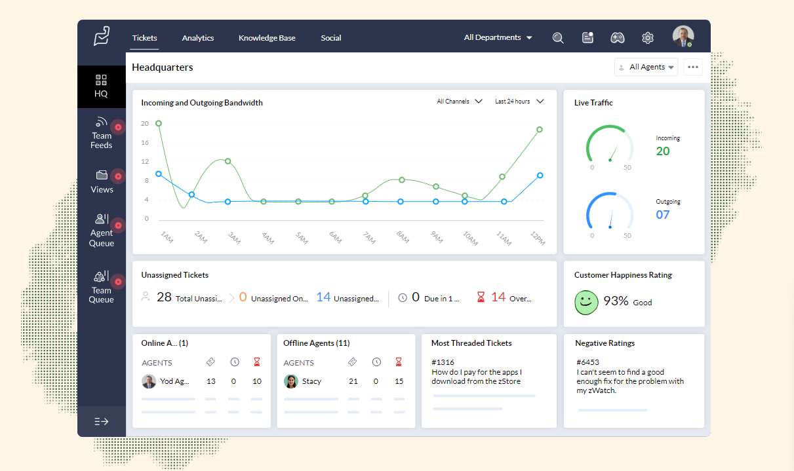Click the 14 Overdue count
The height and width of the screenshot is (471, 794).
[498, 297]
